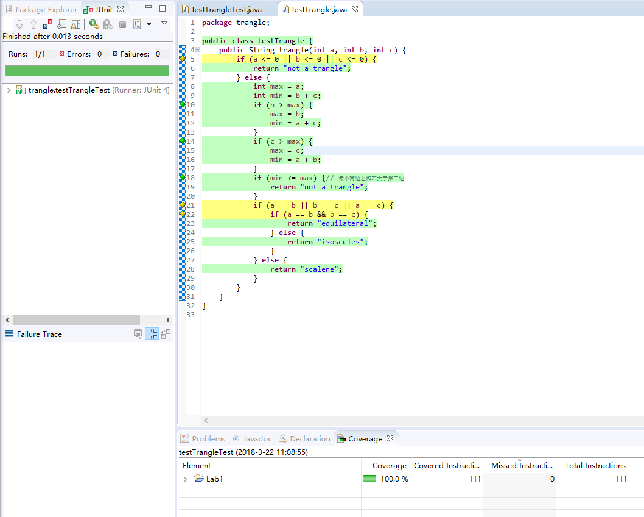Viewport: 644px width, 517px height.
Task: Switch to the Problems tab
Action: click(203, 438)
